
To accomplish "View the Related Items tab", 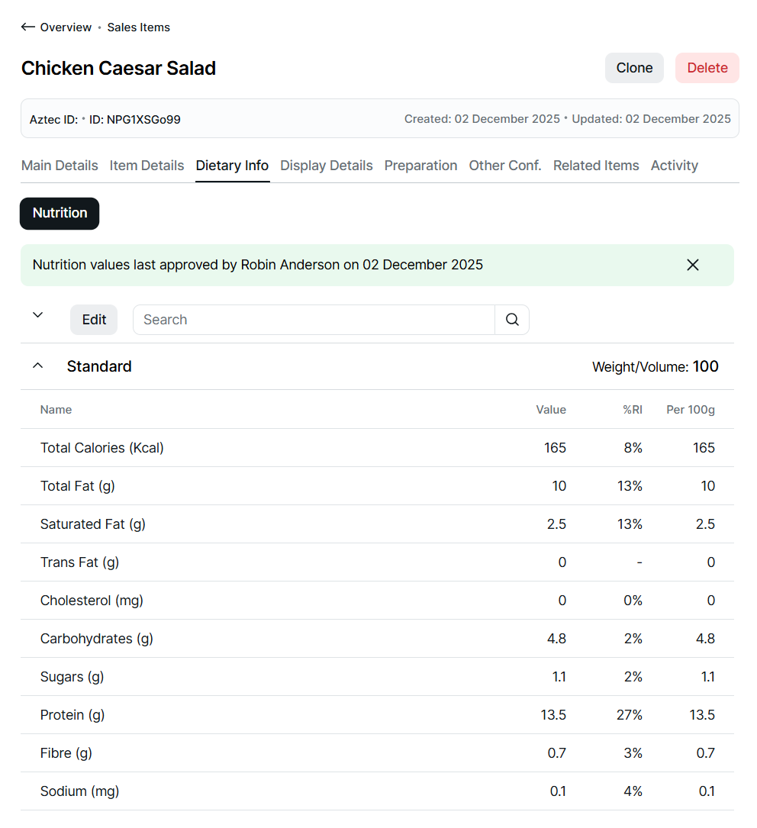I will point(596,166).
